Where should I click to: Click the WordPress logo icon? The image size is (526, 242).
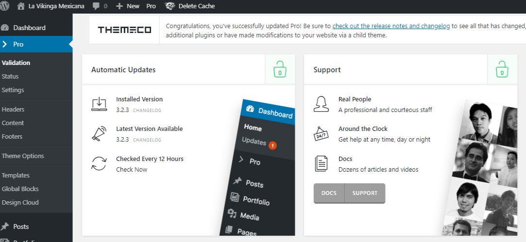click(4, 6)
